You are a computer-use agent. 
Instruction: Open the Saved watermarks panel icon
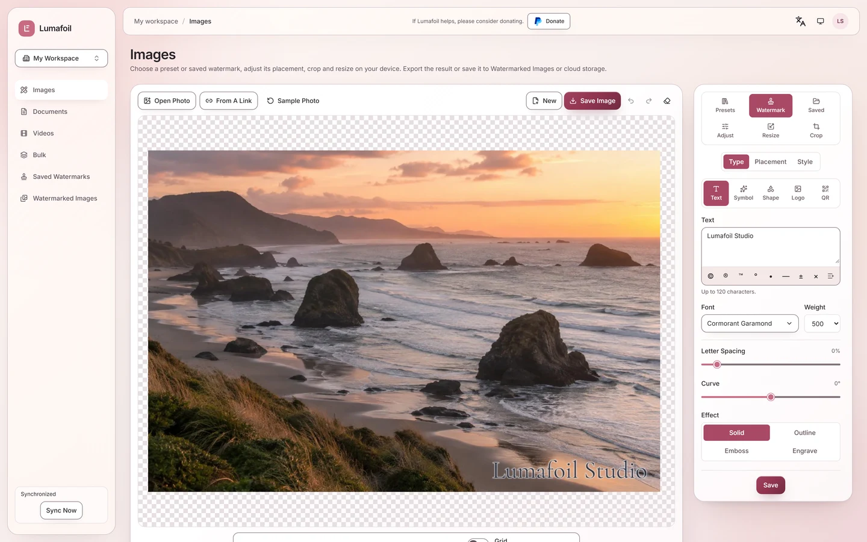pos(816,105)
